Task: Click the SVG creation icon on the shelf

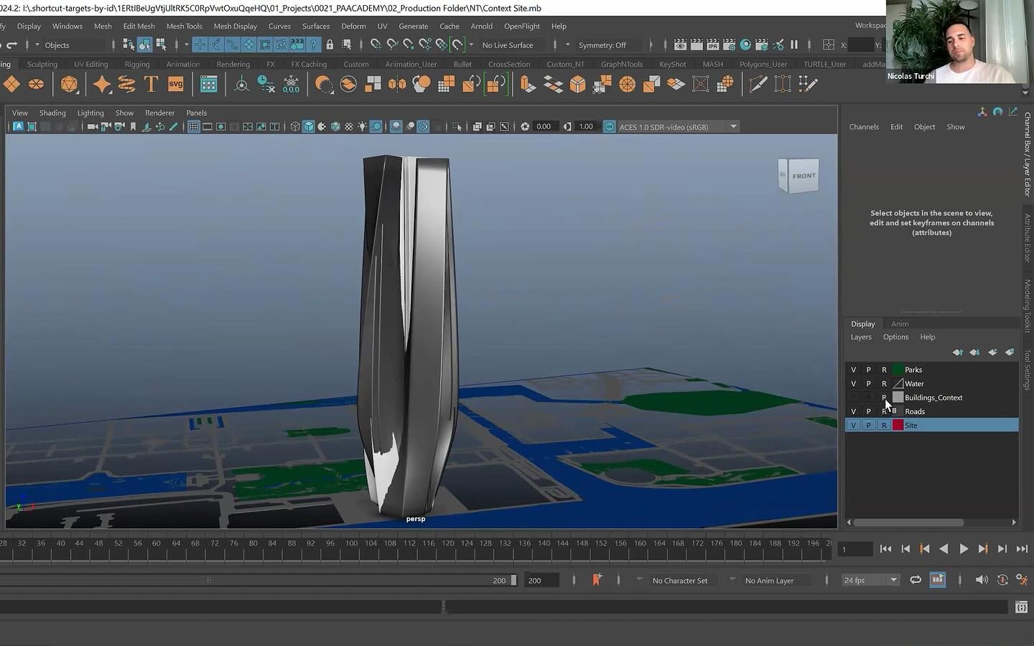Action: pyautogui.click(x=176, y=83)
